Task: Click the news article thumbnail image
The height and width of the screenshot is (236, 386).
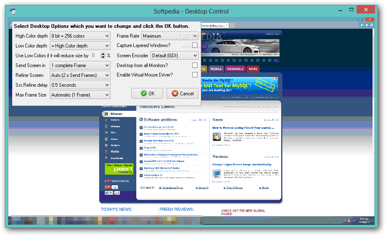Action: pyautogui.click(x=217, y=137)
